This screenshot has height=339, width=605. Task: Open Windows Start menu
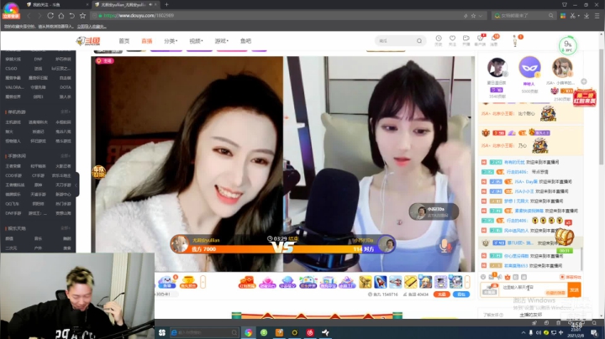[162, 332]
